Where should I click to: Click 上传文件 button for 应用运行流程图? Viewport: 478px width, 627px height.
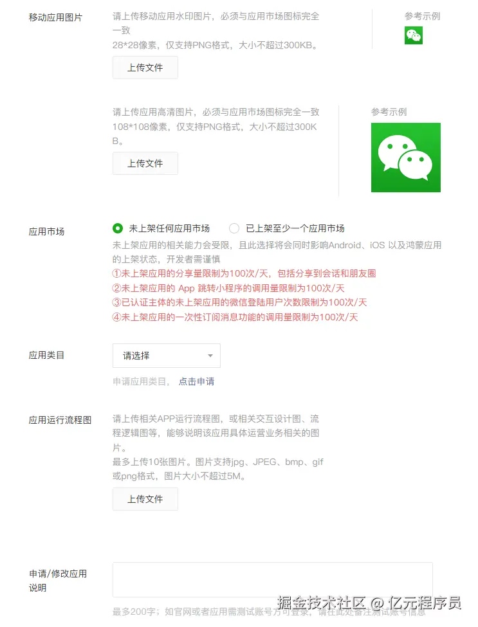pyautogui.click(x=145, y=499)
